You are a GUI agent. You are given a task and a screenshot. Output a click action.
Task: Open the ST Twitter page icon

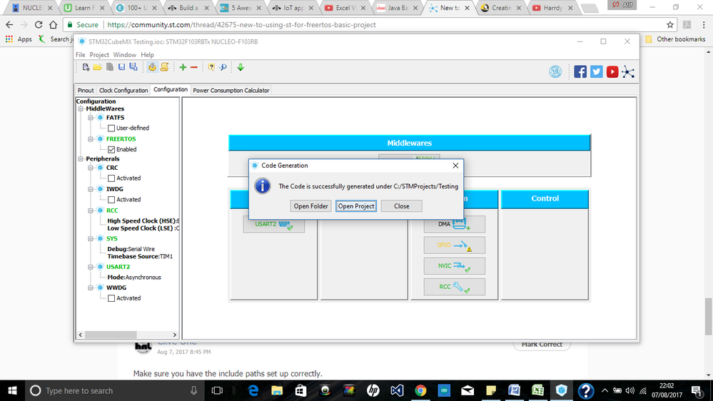point(597,72)
